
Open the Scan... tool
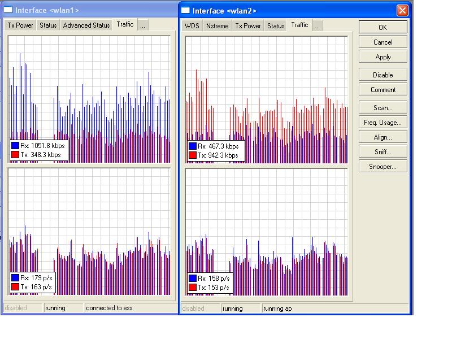tap(383, 108)
